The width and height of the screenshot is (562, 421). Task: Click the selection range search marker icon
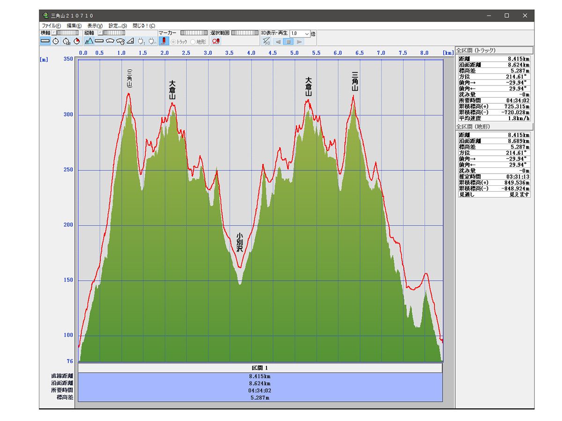pyautogui.click(x=216, y=41)
